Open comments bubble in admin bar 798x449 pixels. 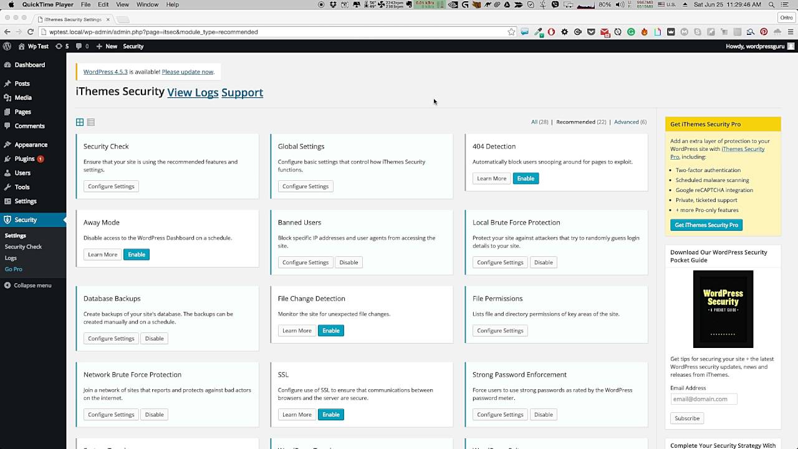(82, 46)
